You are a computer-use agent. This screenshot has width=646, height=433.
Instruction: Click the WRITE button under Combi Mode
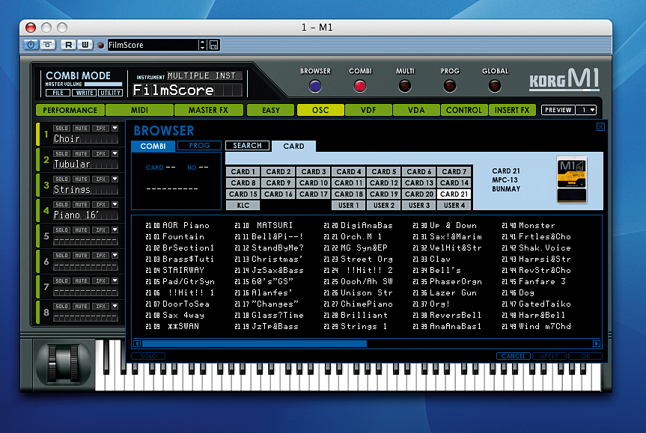pyautogui.click(x=85, y=93)
